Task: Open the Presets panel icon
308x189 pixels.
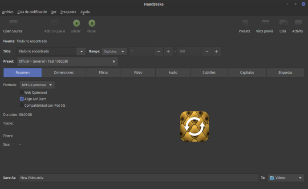Action: pyautogui.click(x=245, y=23)
